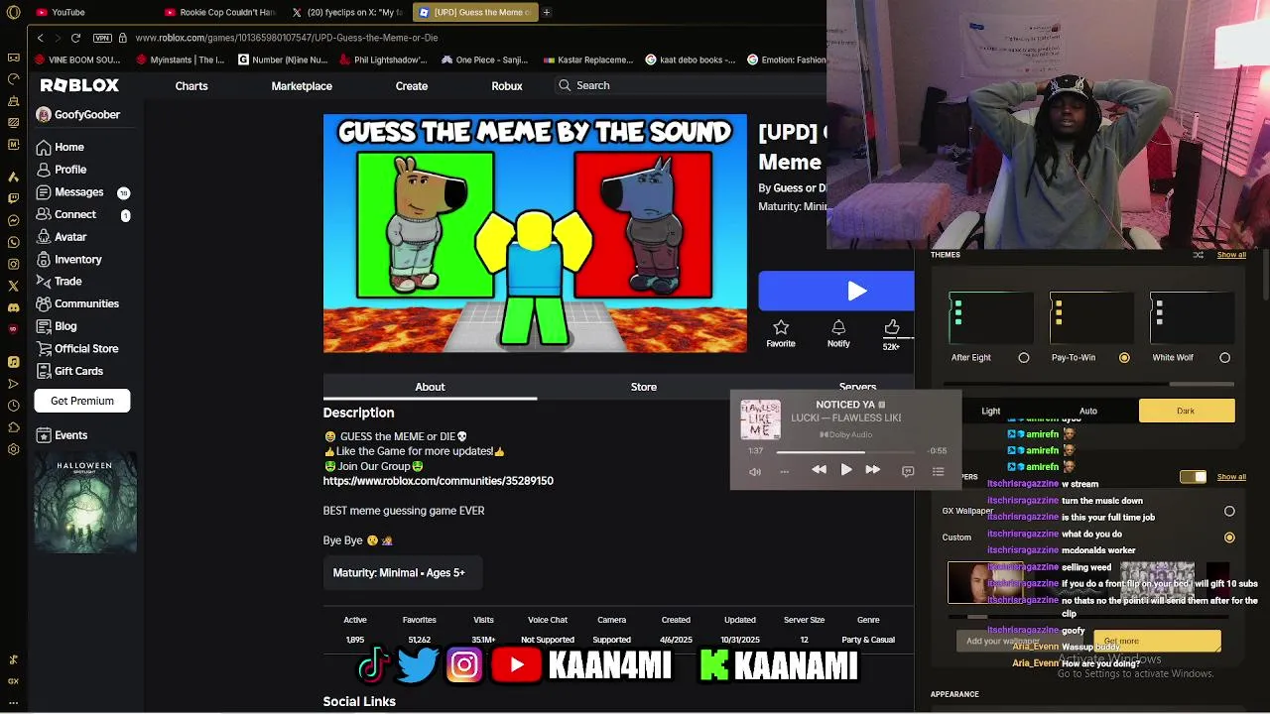Open Charts in the Roblox navigation
1270x714 pixels.
[x=191, y=85]
